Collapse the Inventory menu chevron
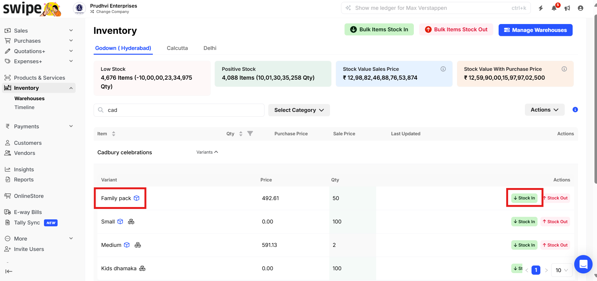This screenshot has width=597, height=281. pyautogui.click(x=71, y=88)
